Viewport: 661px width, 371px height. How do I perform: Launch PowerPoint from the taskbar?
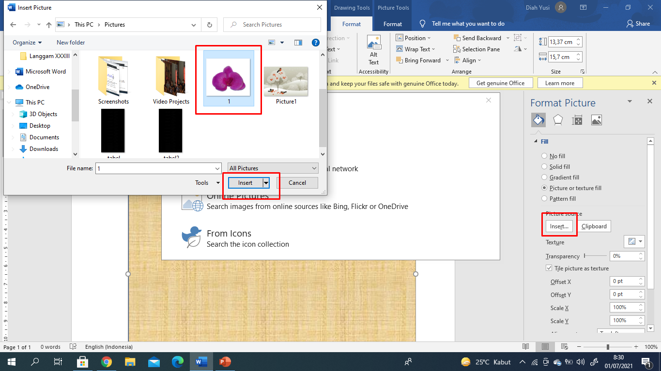[x=225, y=362]
